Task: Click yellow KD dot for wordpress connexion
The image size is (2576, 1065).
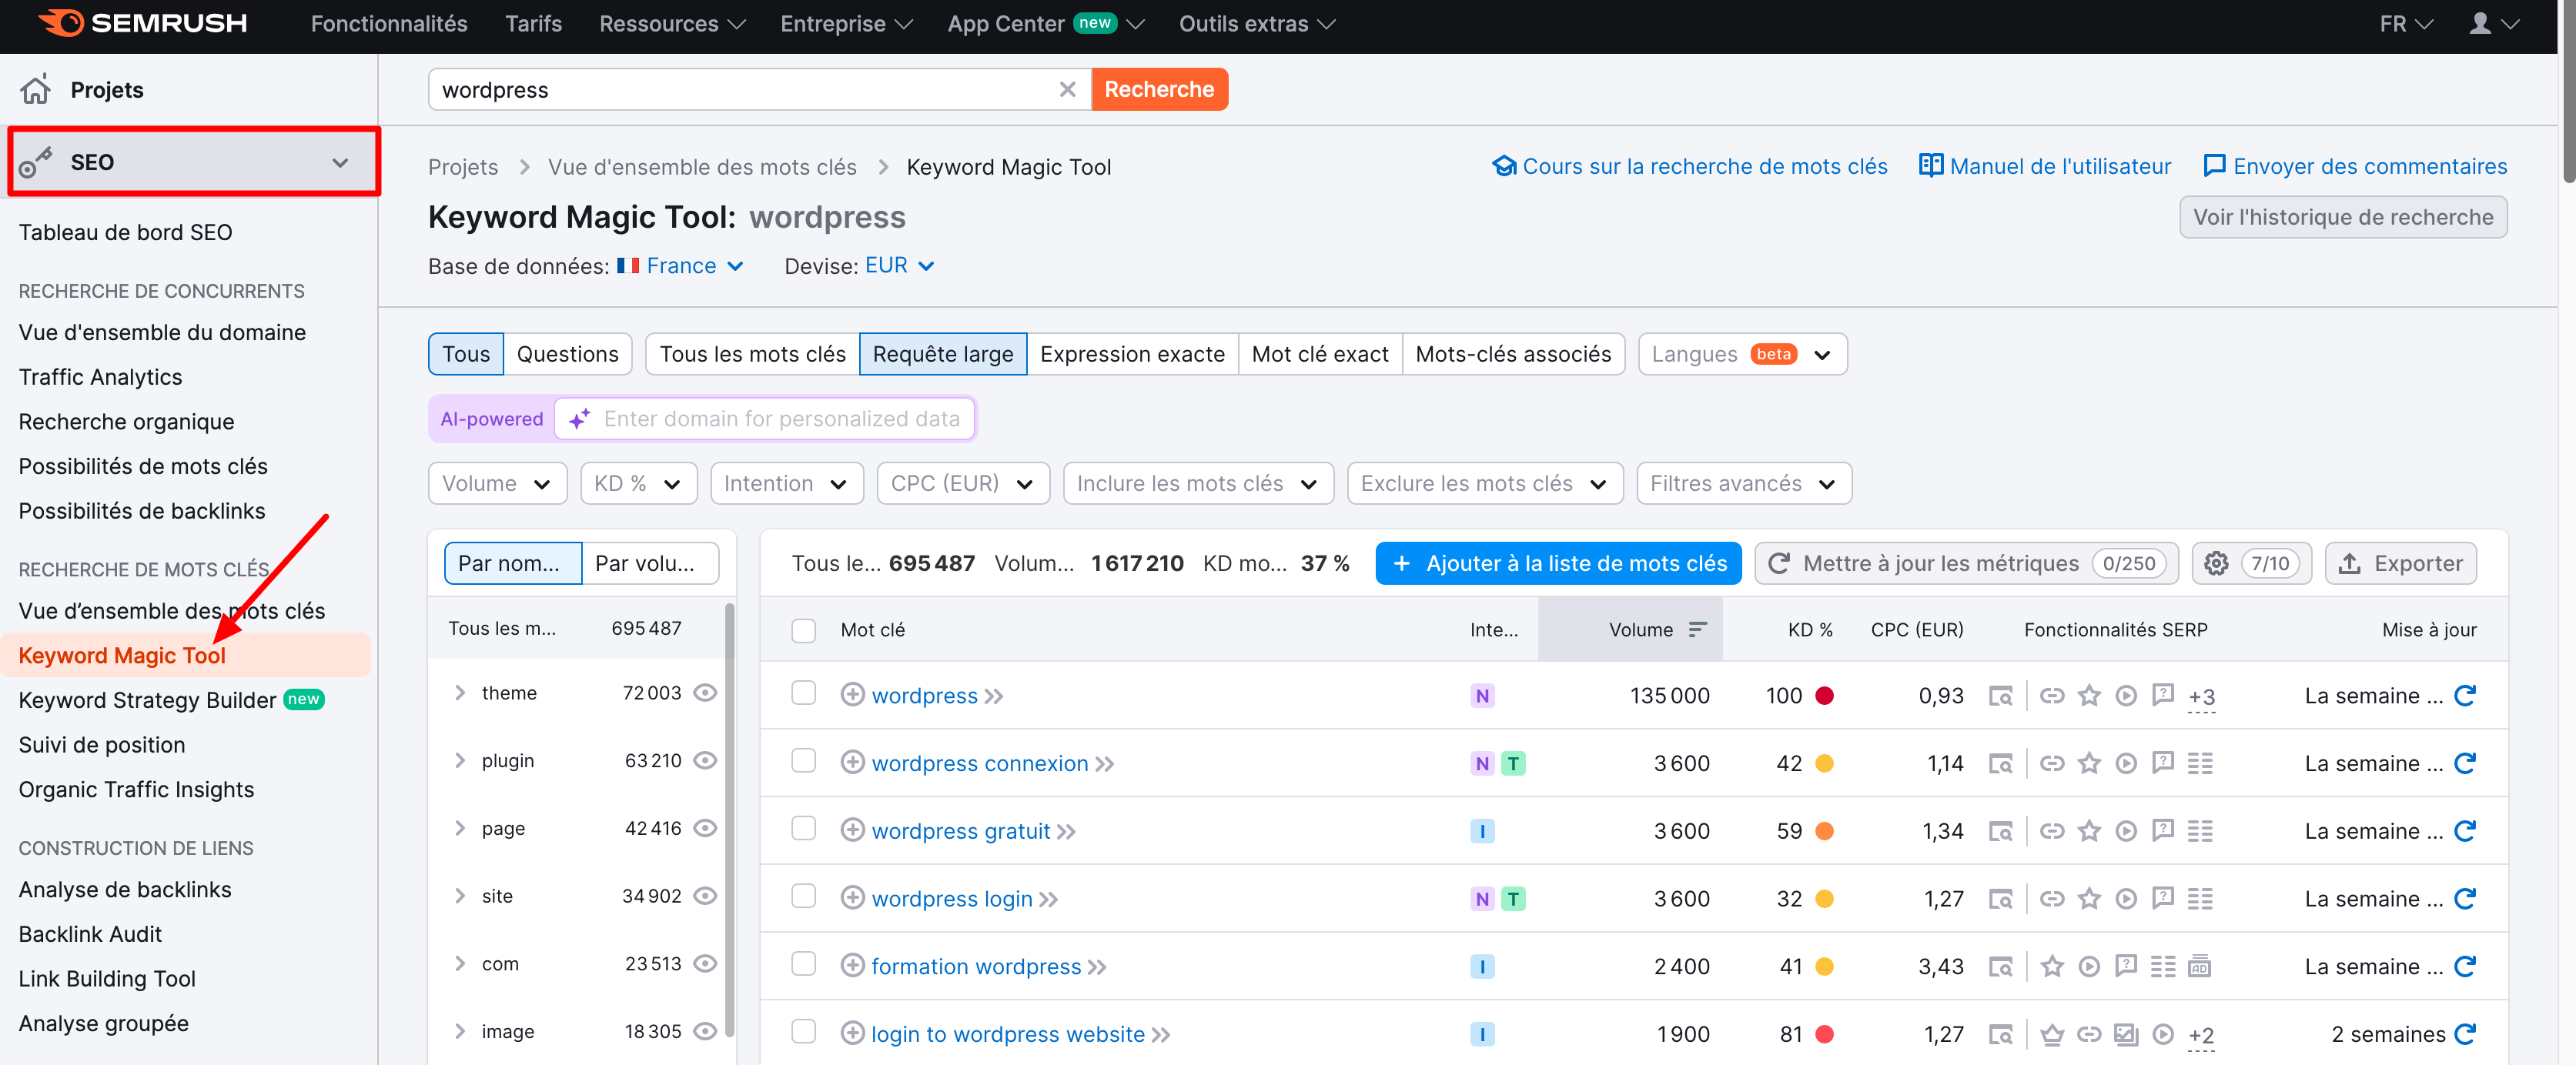Action: click(1824, 764)
